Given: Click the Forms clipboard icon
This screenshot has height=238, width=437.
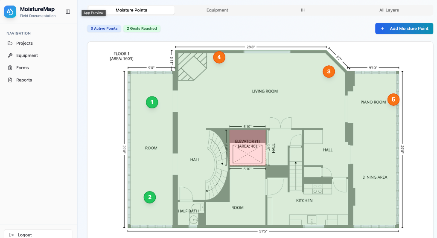Looking at the screenshot, I should click(10, 68).
